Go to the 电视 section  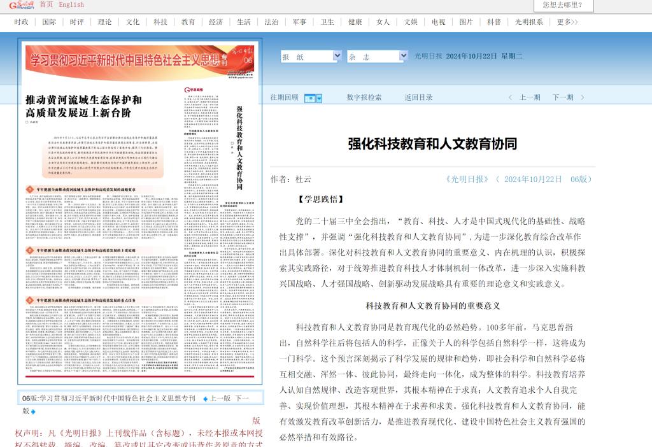coord(439,22)
